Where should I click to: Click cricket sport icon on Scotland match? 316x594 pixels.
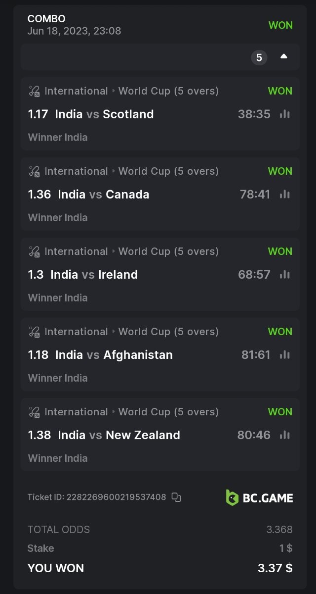34,92
